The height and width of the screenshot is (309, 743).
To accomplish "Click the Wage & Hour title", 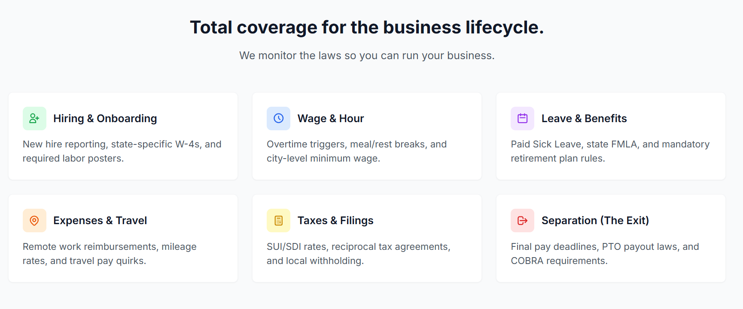I will point(331,118).
